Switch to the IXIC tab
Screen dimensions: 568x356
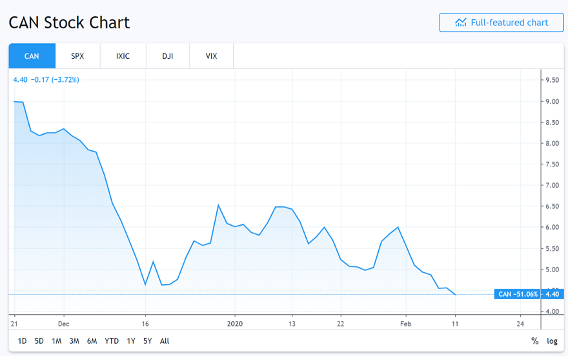coord(123,56)
